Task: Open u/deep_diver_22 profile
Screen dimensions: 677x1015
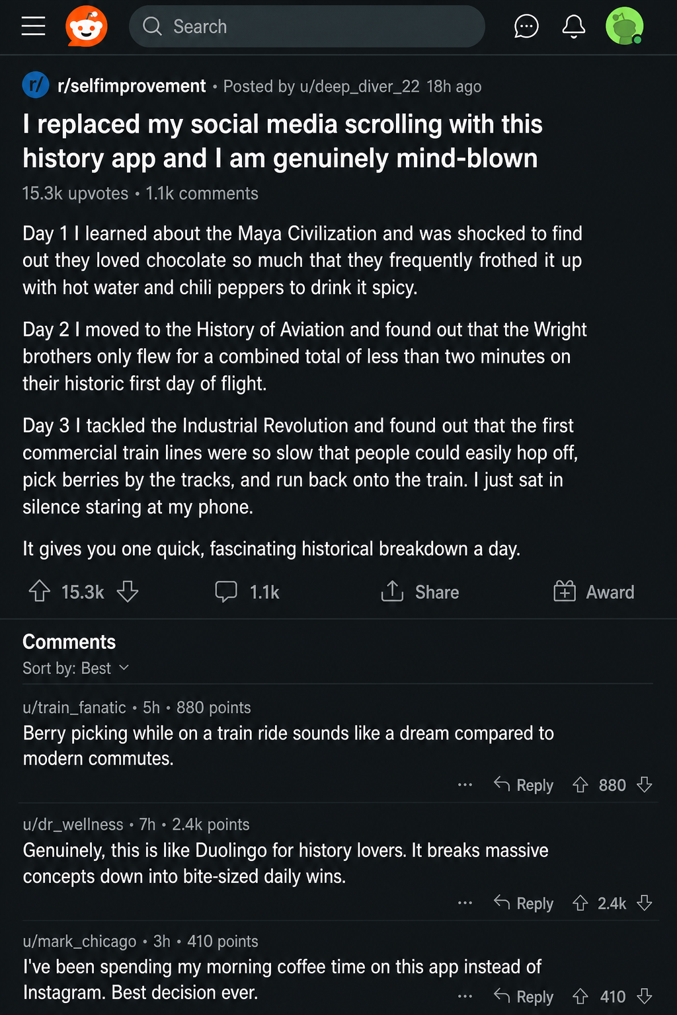Action: point(360,87)
